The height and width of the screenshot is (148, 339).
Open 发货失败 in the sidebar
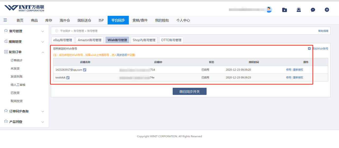pyautogui.click(x=16, y=77)
